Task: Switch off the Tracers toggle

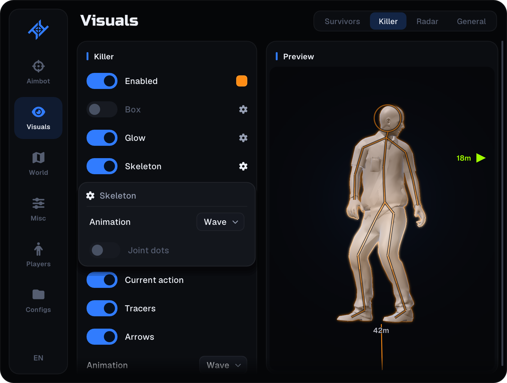Action: coord(102,308)
